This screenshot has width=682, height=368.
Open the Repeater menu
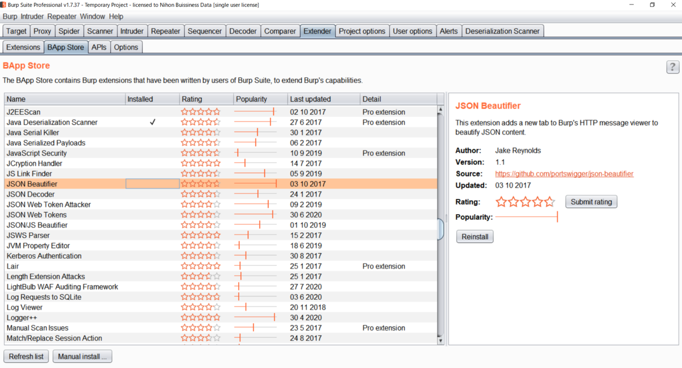click(x=62, y=16)
